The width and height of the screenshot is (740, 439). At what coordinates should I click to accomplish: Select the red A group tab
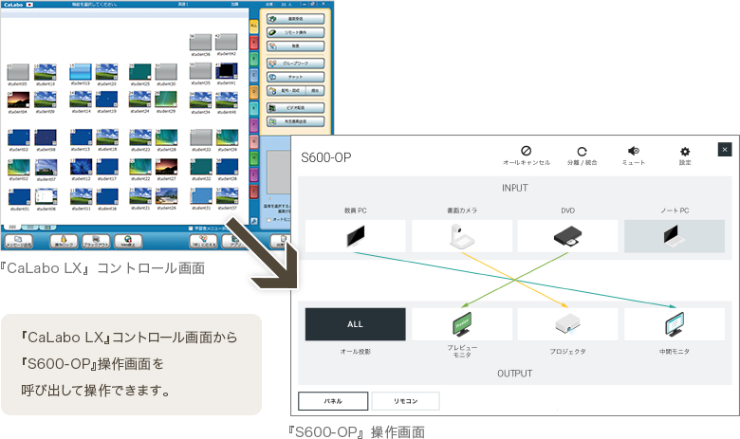[254, 43]
